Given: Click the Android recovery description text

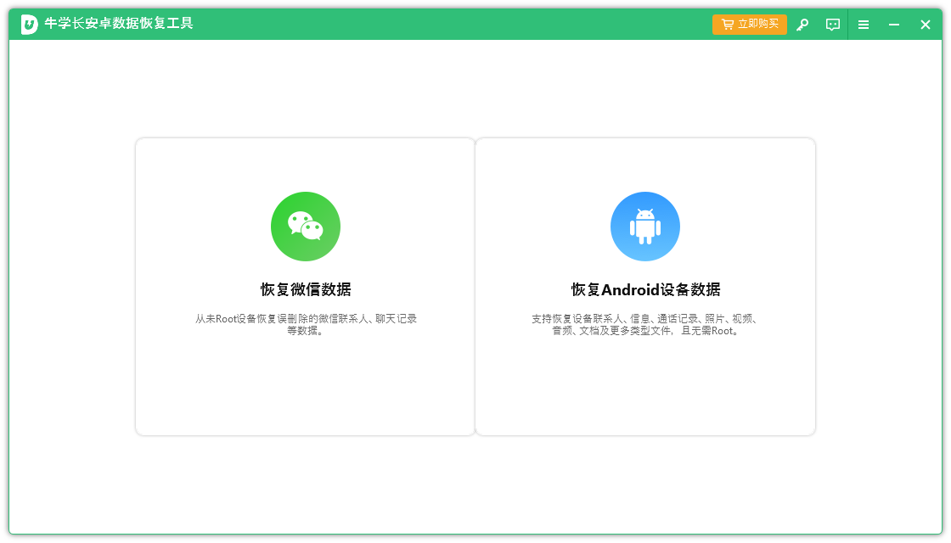Looking at the screenshot, I should [645, 324].
